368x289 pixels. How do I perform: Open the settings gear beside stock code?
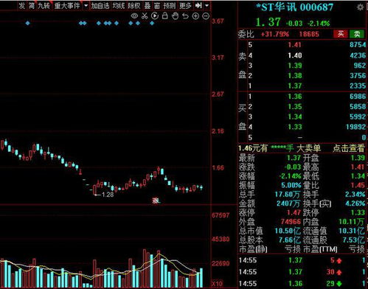point(360,7)
